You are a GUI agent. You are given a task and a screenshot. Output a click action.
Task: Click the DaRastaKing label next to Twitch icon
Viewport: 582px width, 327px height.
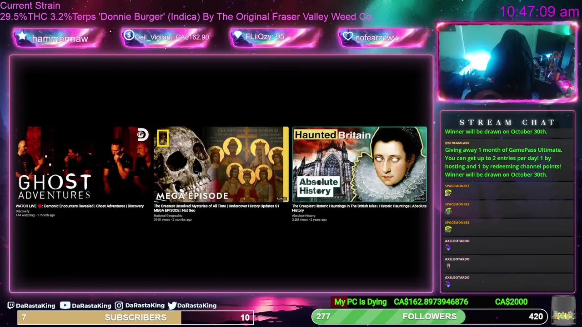pyautogui.click(x=35, y=306)
